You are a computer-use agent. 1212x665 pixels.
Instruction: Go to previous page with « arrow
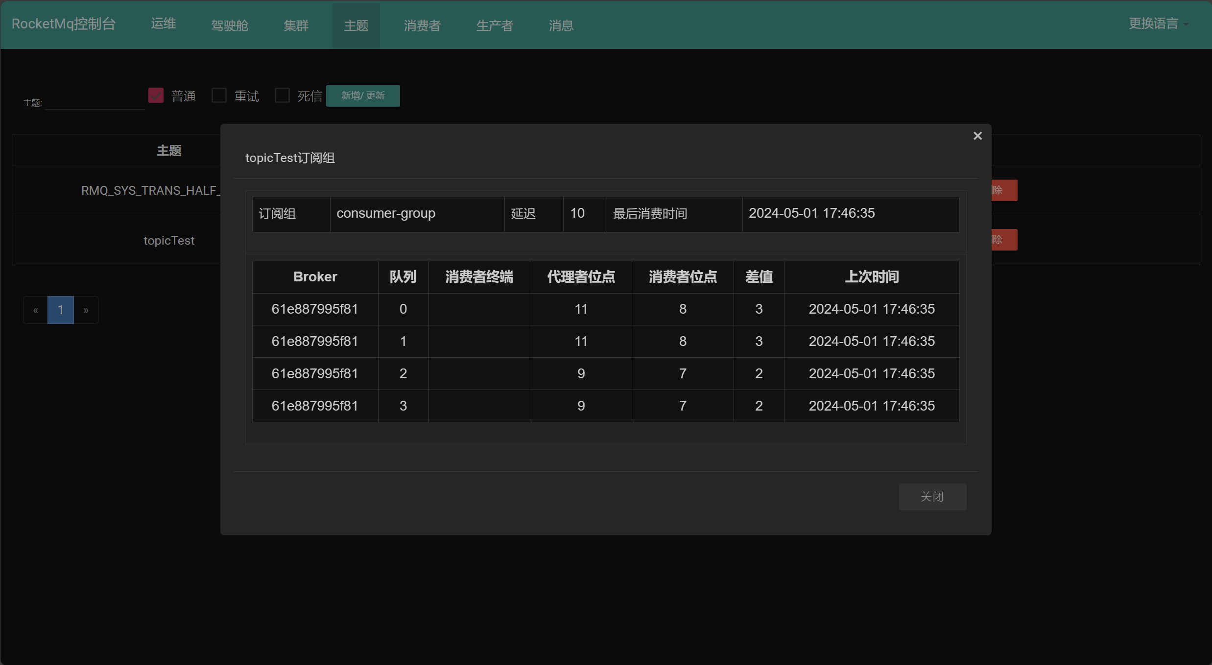pyautogui.click(x=35, y=310)
